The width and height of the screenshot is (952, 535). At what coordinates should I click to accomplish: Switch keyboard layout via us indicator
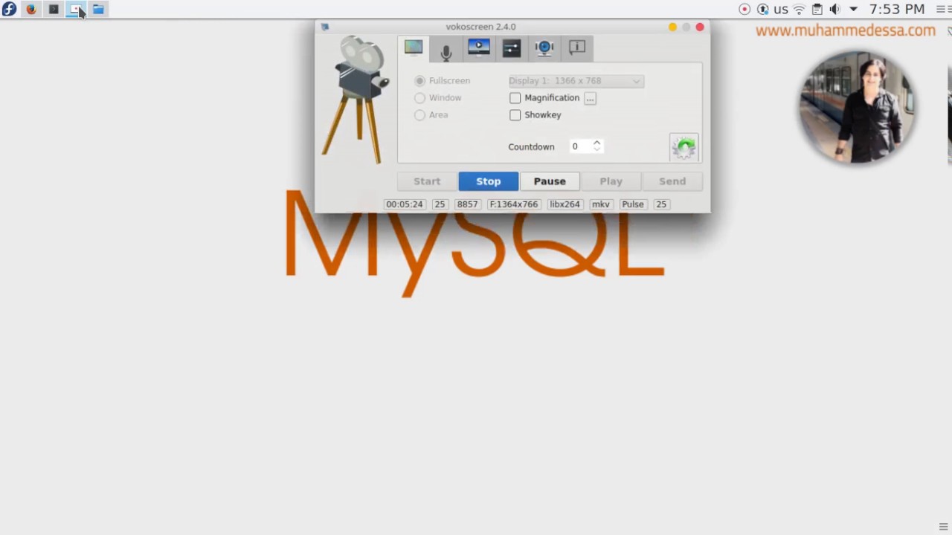(781, 9)
